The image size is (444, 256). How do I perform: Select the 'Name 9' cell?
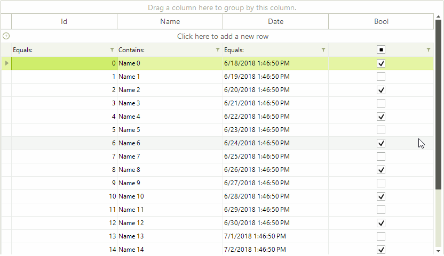pyautogui.click(x=170, y=183)
